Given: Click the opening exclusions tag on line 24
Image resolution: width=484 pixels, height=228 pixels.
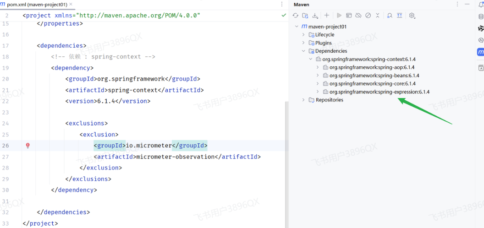Looking at the screenshot, I should click(x=87, y=124).
